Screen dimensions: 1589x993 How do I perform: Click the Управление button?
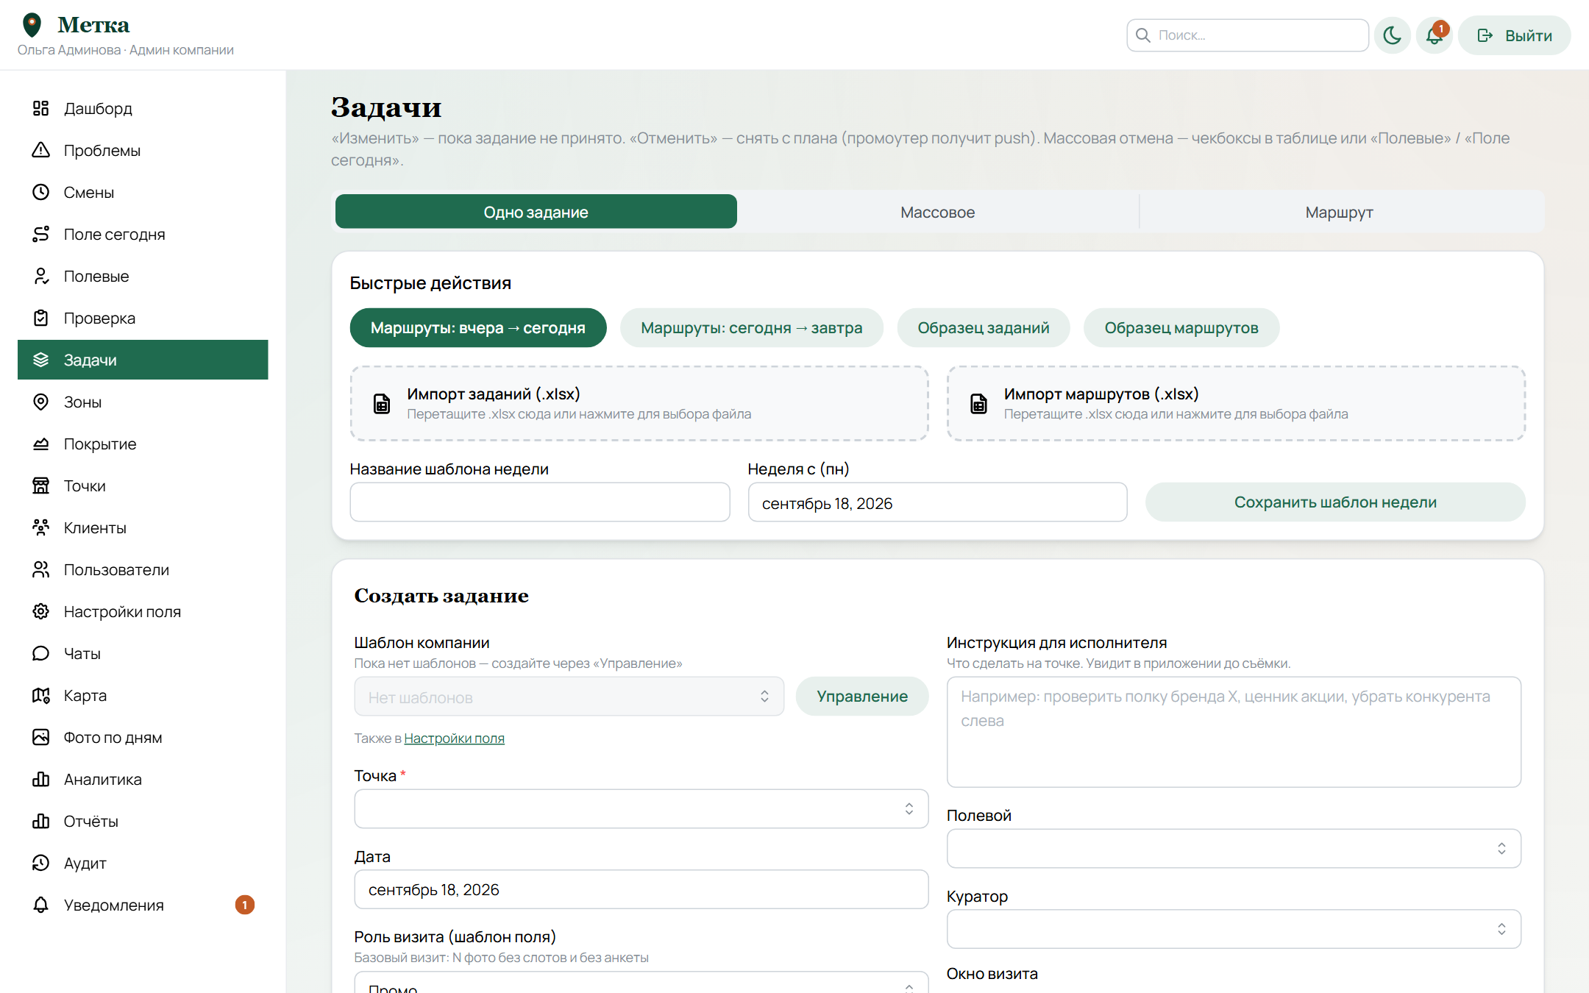click(x=862, y=697)
